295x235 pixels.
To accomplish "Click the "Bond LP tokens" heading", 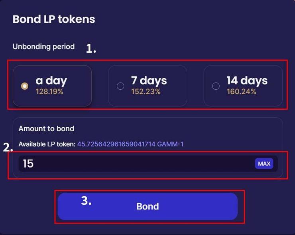I will tap(54, 19).
